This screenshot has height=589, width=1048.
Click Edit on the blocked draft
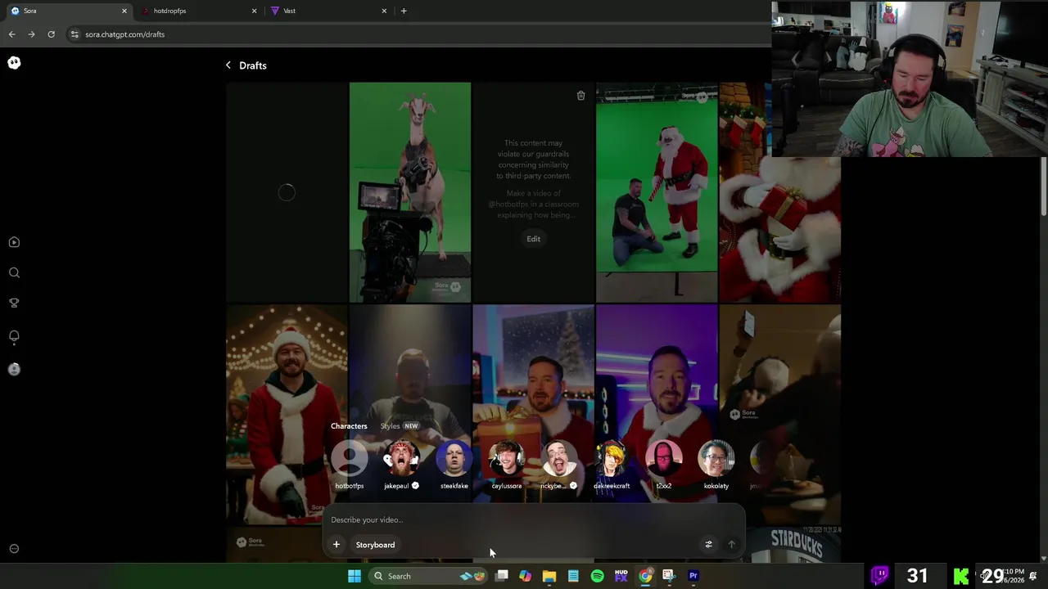pyautogui.click(x=533, y=239)
